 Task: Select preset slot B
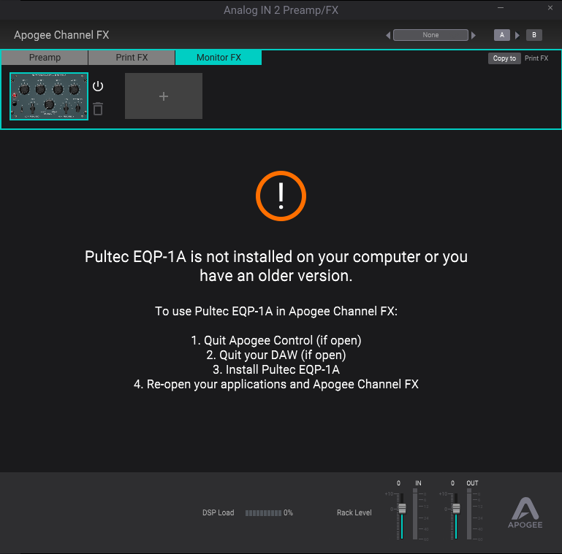click(534, 35)
